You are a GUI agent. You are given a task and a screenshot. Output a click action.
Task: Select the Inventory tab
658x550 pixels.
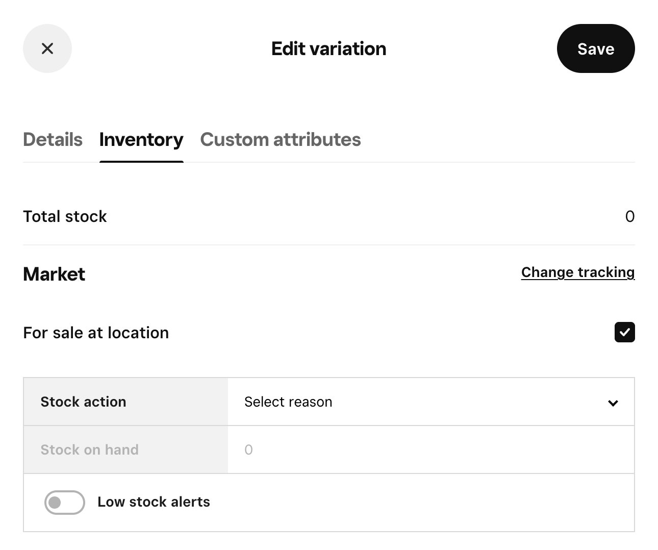(141, 139)
